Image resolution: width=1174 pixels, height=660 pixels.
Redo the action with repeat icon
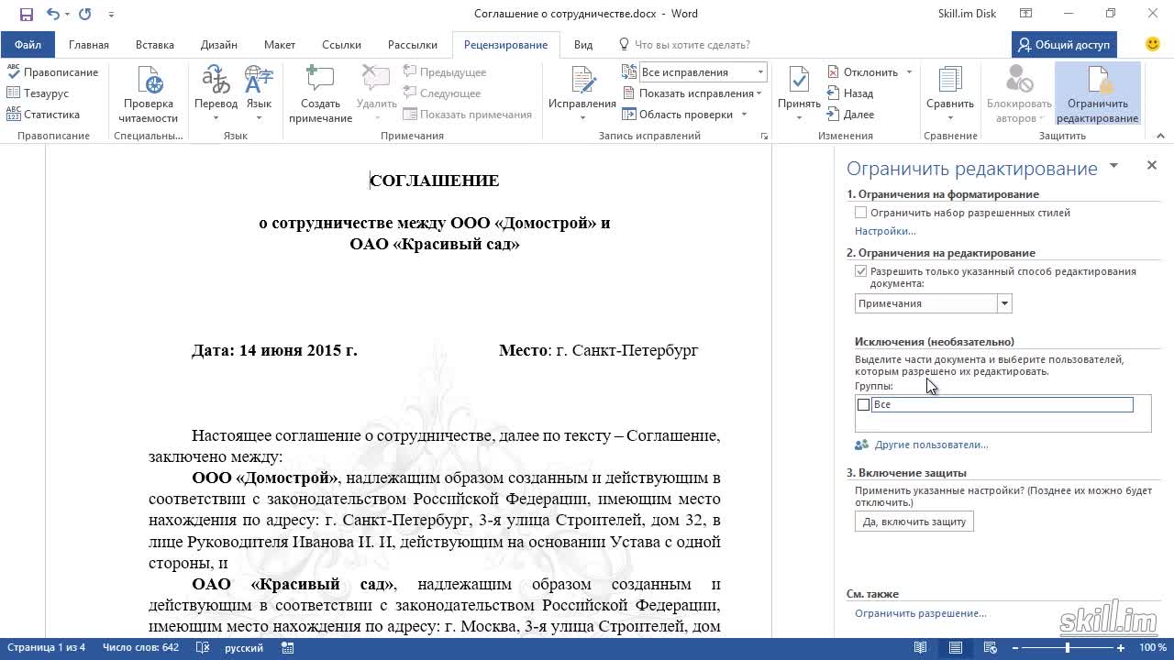pyautogui.click(x=85, y=14)
